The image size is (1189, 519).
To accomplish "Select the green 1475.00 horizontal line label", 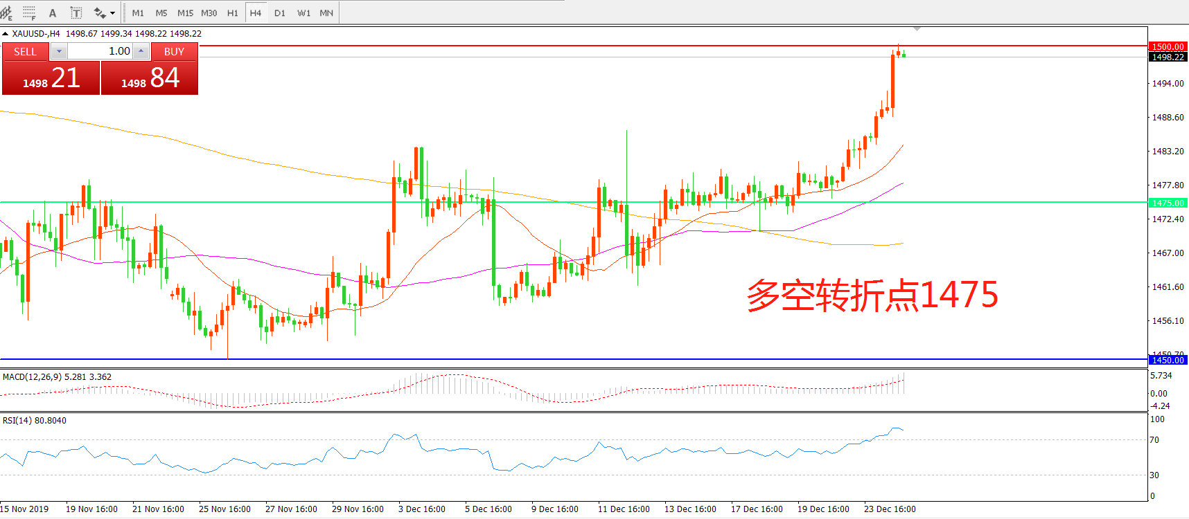I will pyautogui.click(x=1168, y=203).
